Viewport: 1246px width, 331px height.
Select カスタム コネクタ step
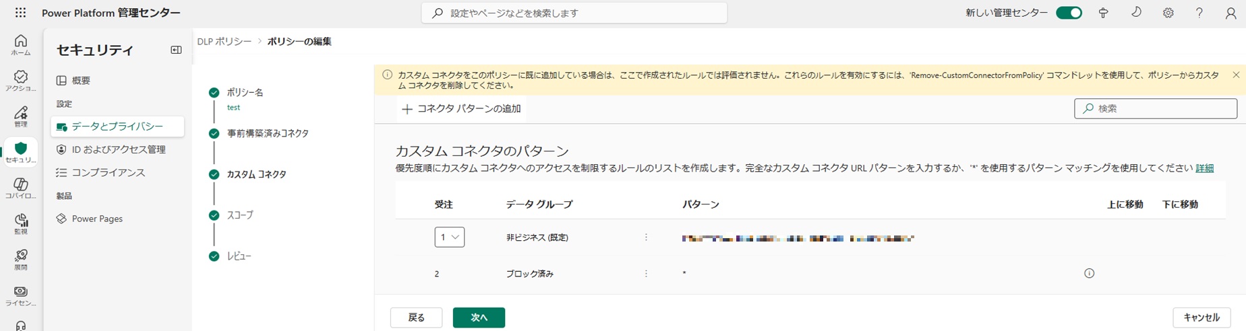[256, 174]
